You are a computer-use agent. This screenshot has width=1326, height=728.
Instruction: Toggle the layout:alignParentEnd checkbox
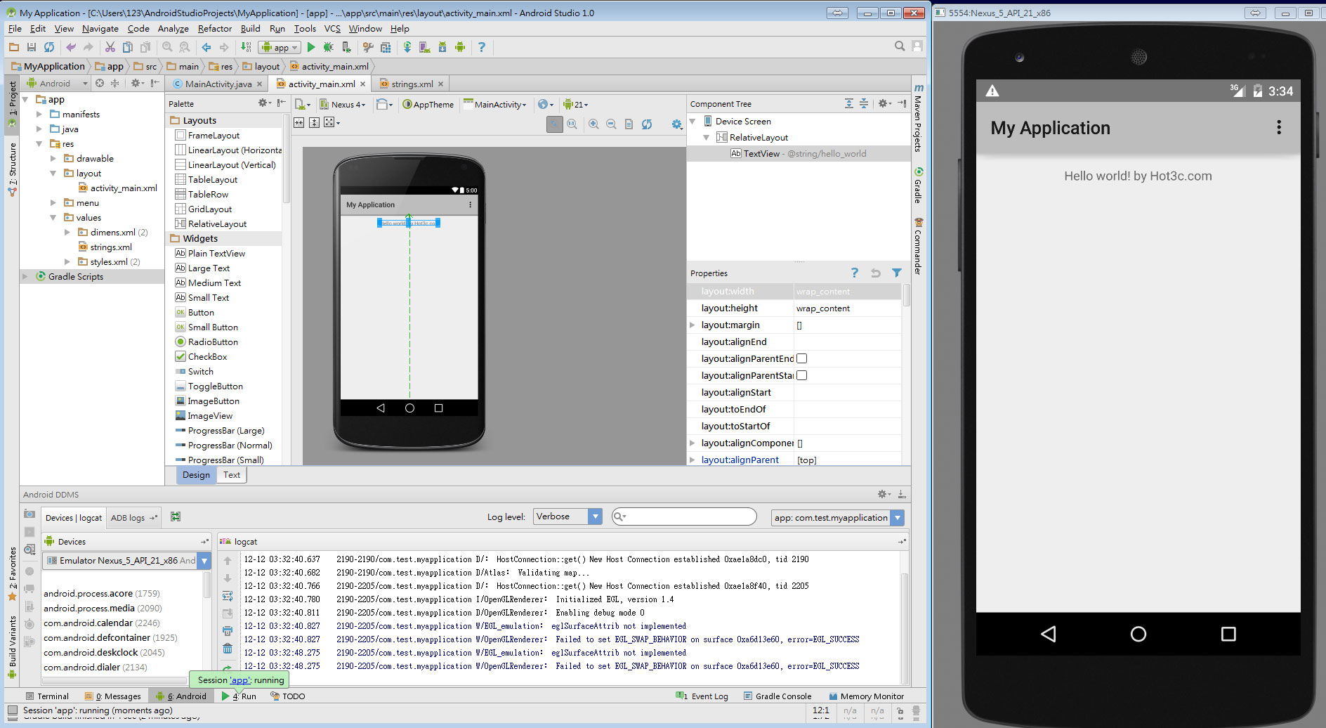tap(801, 359)
